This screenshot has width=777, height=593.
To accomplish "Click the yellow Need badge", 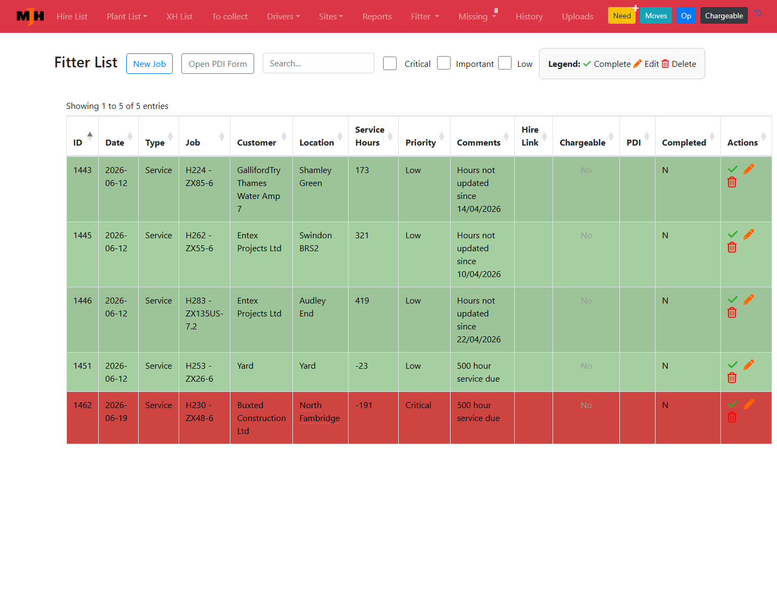I will coord(622,16).
